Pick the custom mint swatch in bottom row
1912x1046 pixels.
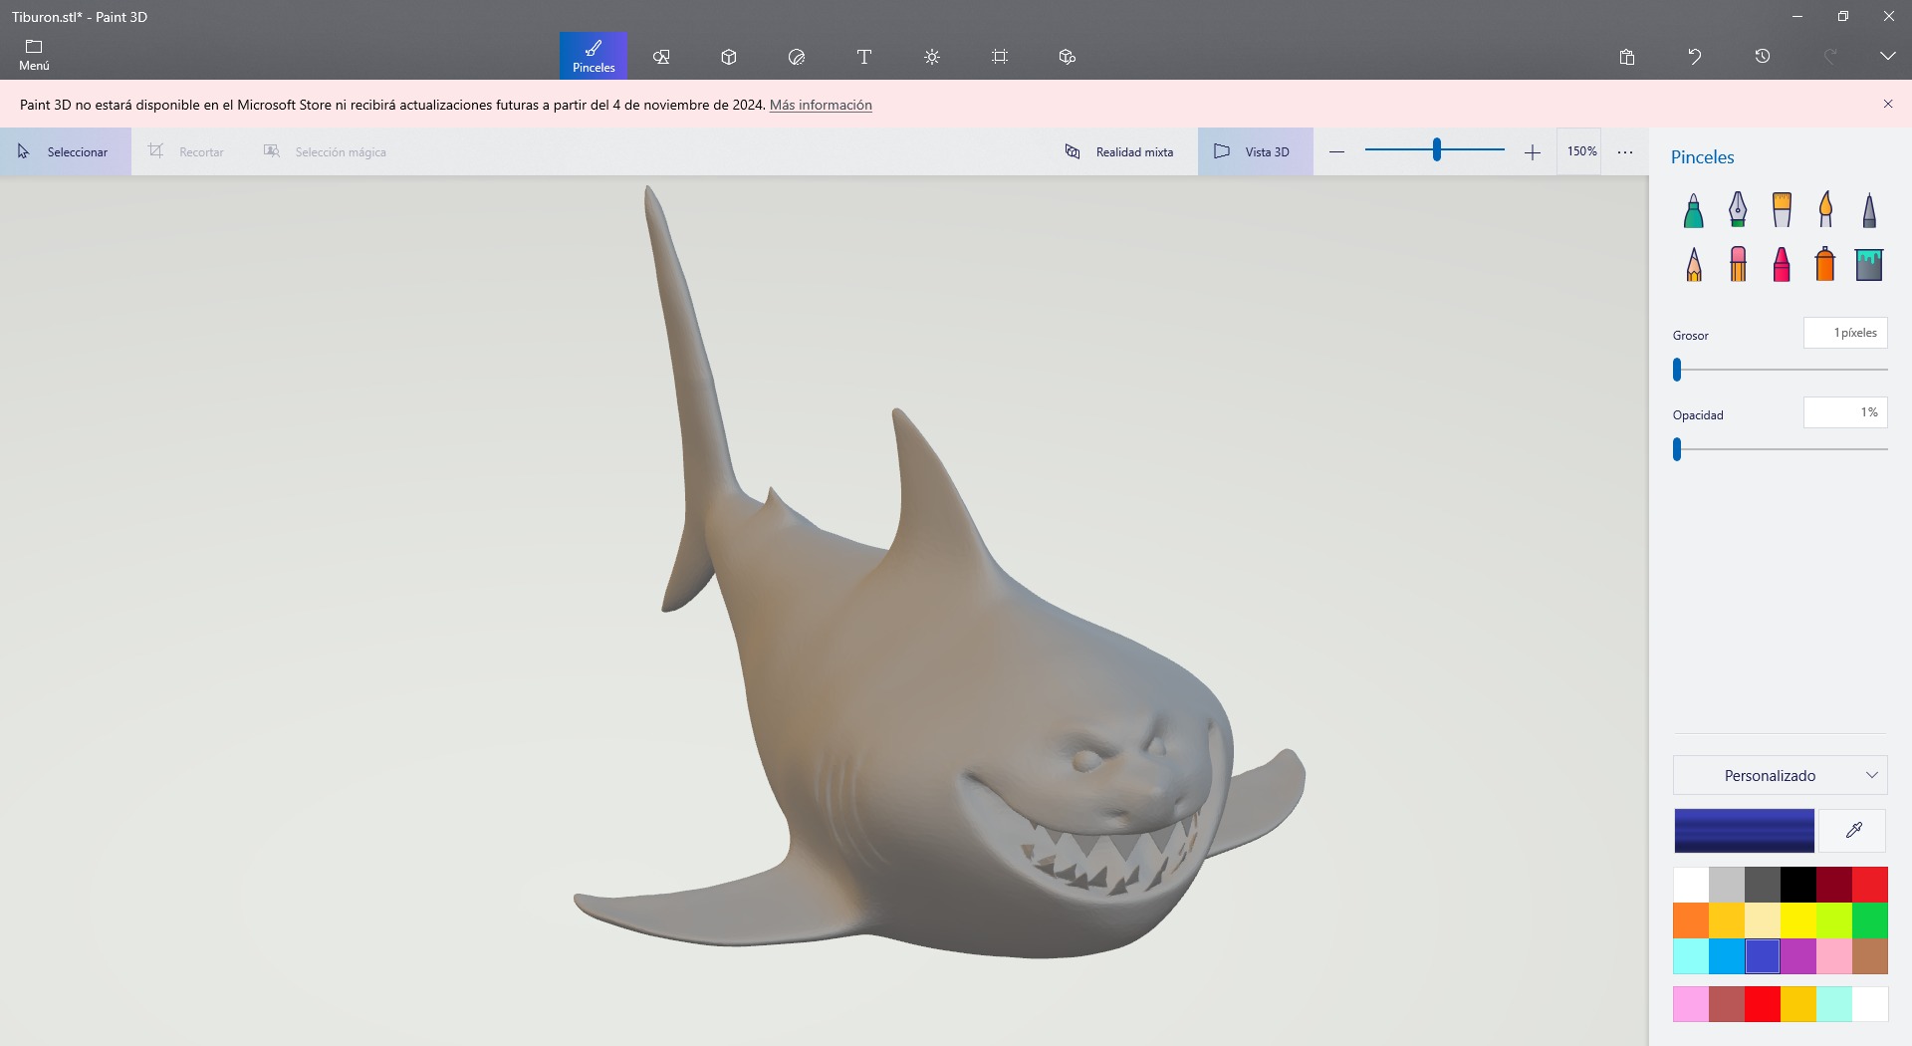point(1834,1004)
